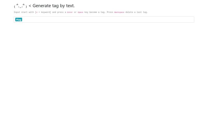Click the word "text." in the heading
Viewport: 208px width, 117px height.
(70, 6)
